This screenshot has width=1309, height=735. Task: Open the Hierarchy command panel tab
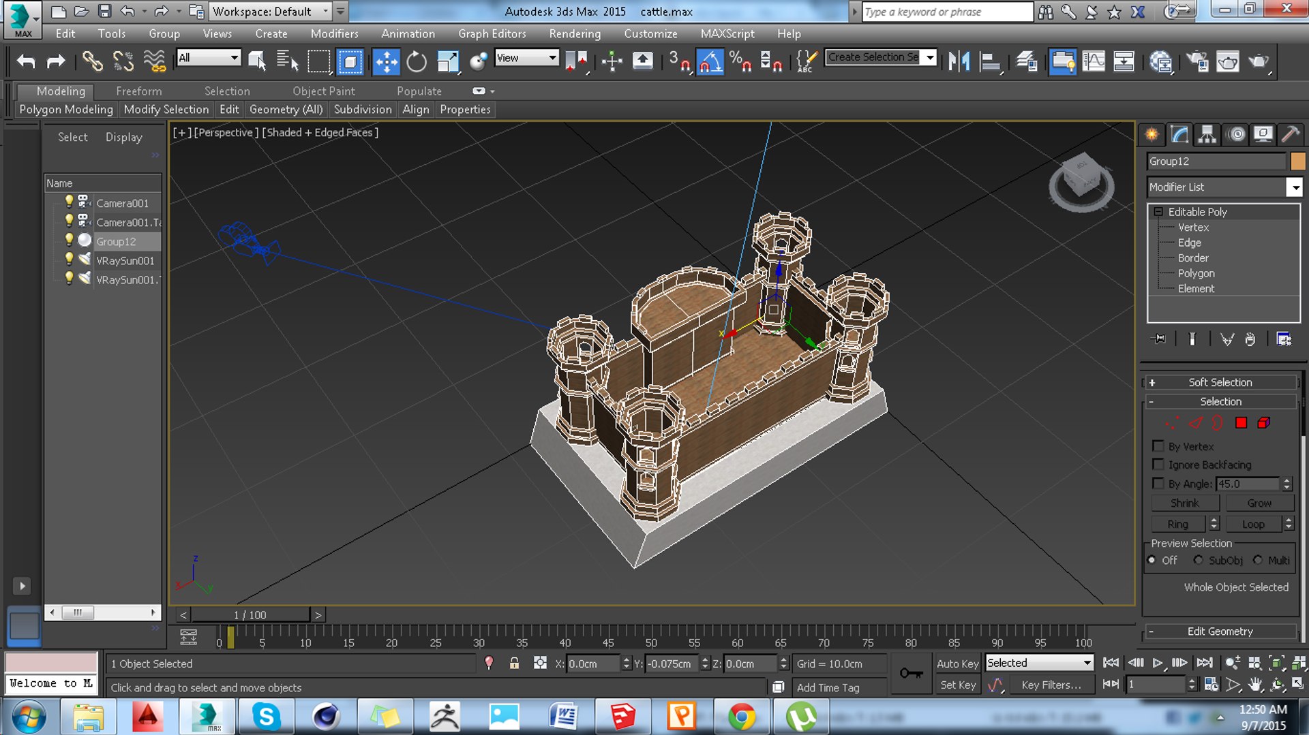click(1207, 134)
